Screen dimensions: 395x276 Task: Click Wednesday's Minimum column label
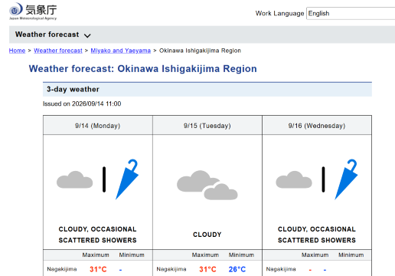click(351, 255)
